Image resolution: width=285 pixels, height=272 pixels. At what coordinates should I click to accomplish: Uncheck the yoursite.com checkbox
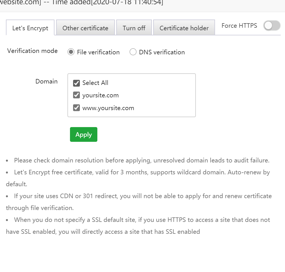[76, 95]
